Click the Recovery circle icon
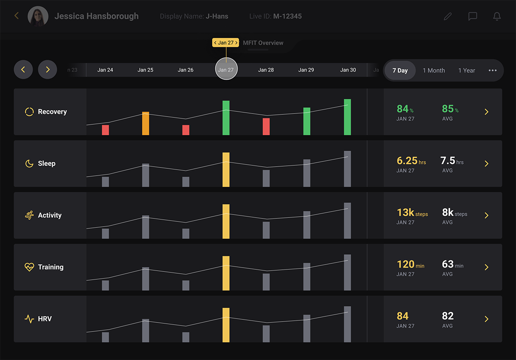516x360 pixels. (29, 112)
